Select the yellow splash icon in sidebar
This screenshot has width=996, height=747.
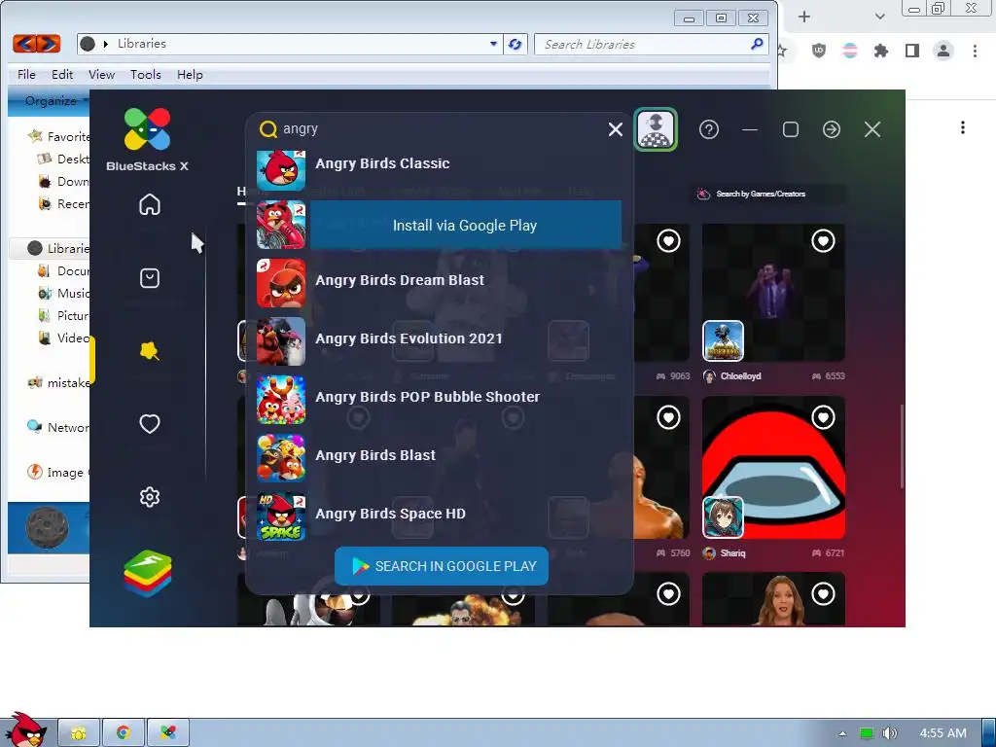(x=149, y=350)
